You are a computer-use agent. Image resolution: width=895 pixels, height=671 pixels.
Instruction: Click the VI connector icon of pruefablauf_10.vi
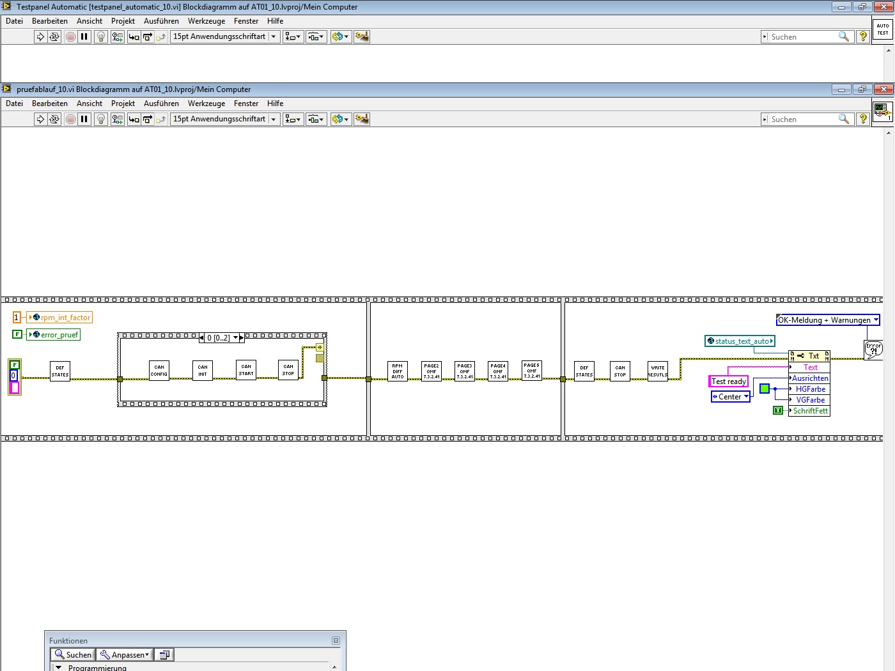(883, 112)
